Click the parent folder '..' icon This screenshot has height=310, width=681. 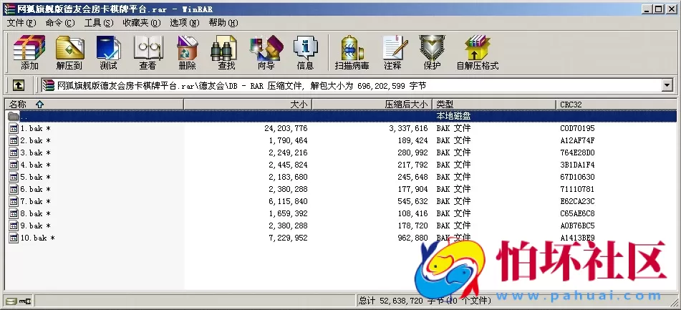[14, 117]
